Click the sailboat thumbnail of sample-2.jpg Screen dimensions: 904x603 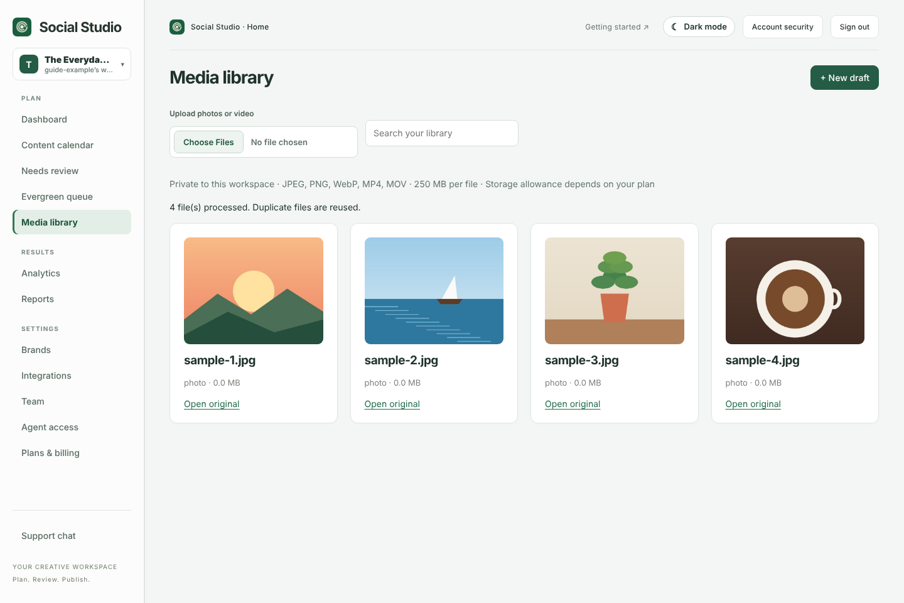click(x=434, y=291)
